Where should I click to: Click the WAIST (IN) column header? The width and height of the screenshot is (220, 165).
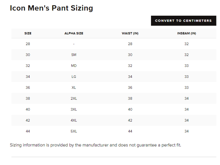[130, 33]
